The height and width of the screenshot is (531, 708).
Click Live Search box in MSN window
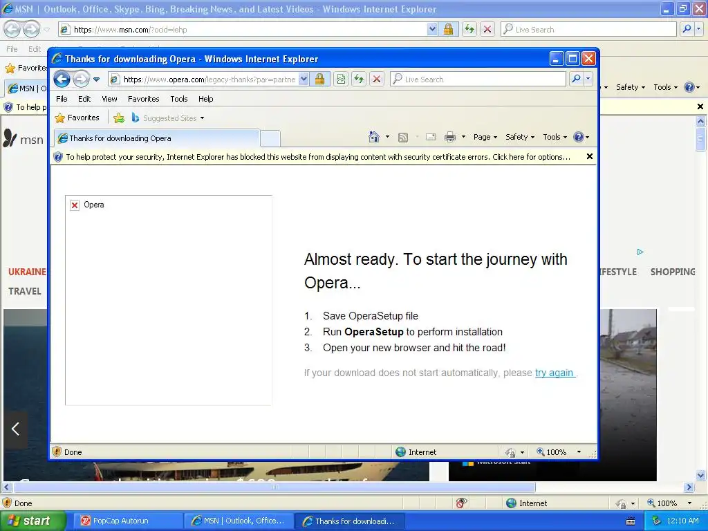pyautogui.click(x=589, y=29)
